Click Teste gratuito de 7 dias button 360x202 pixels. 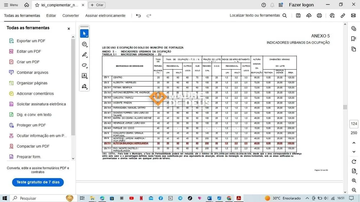coord(38,182)
